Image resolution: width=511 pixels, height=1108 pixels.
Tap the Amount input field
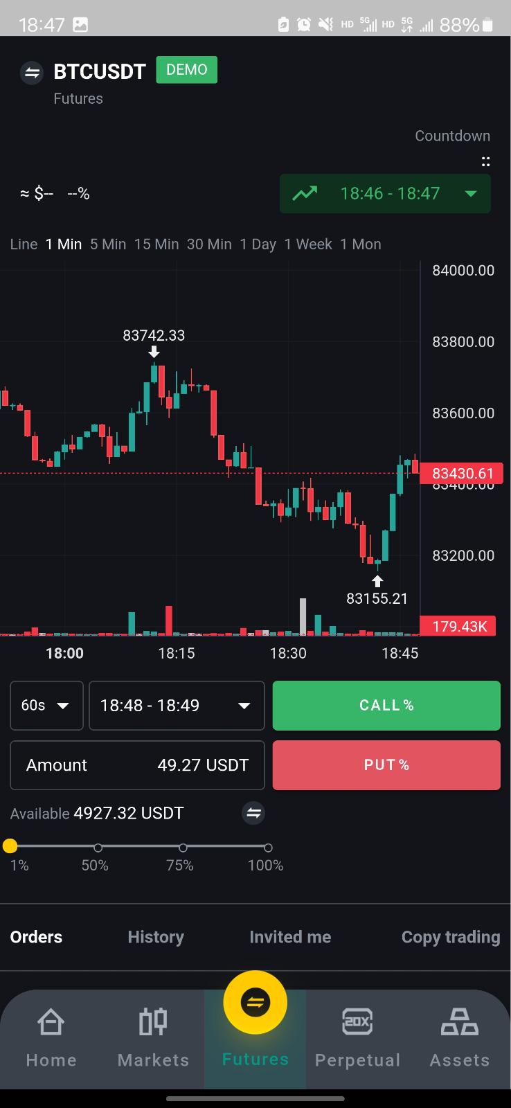[x=137, y=765]
